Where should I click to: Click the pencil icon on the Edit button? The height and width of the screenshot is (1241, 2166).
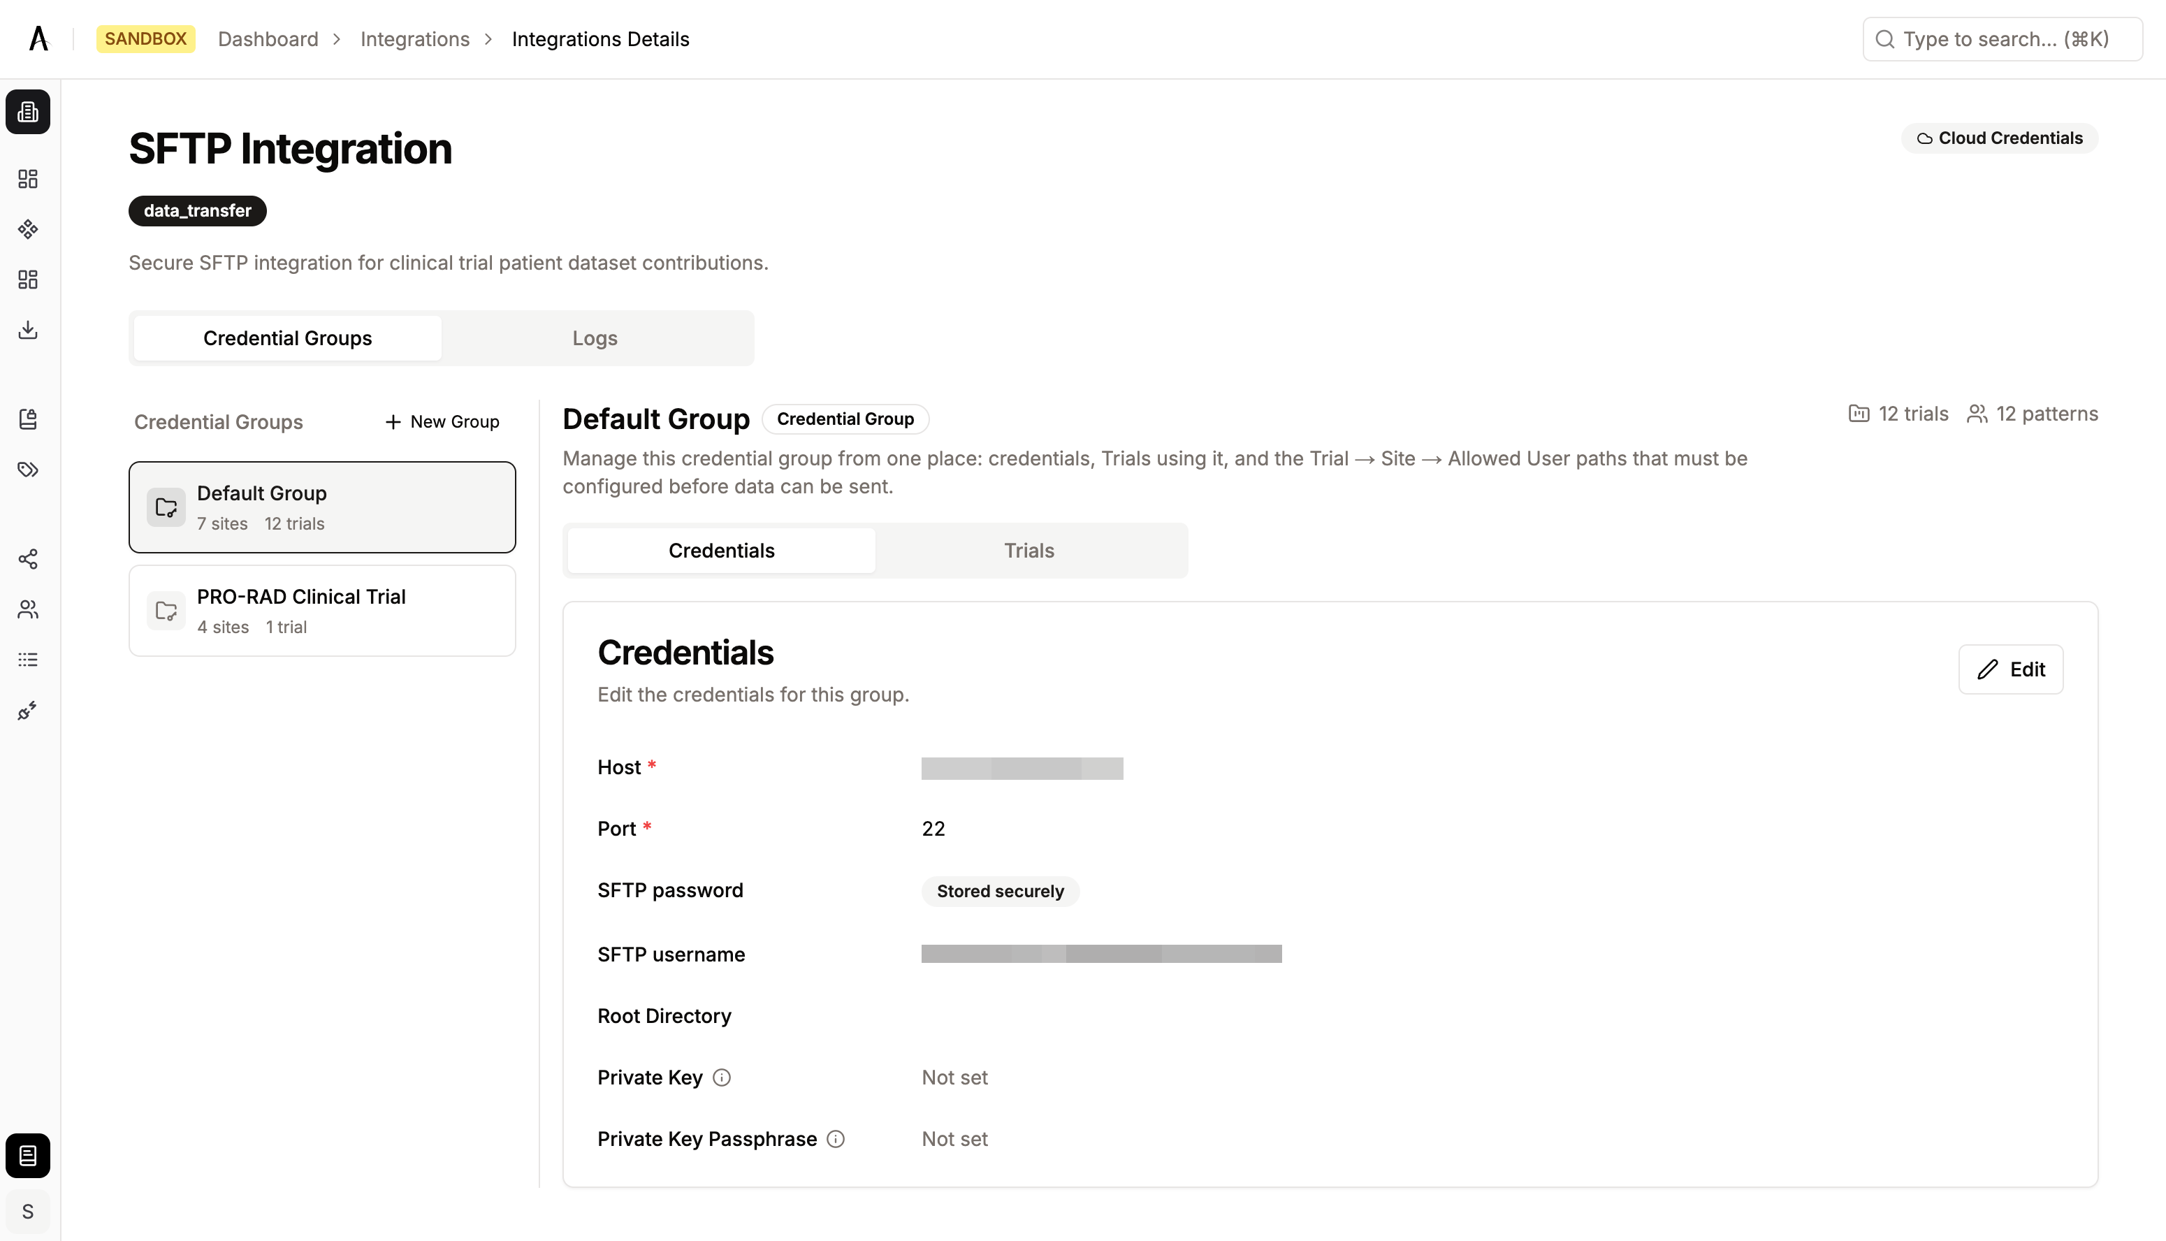1988,669
